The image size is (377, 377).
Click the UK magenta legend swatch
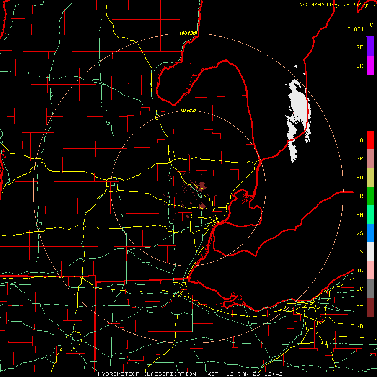(370, 66)
